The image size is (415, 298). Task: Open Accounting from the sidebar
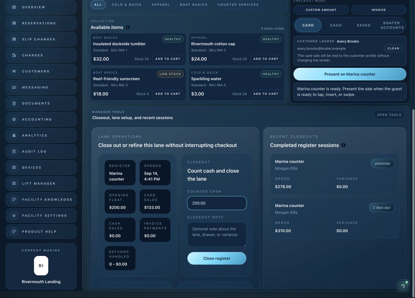(41, 119)
